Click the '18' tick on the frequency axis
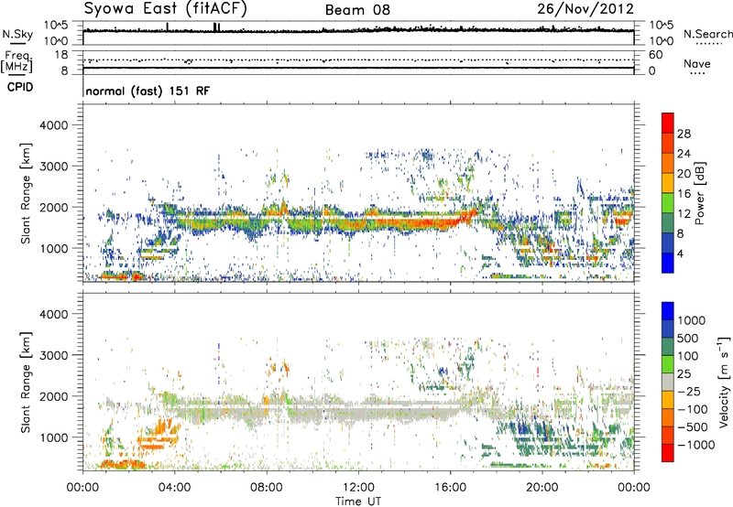Image resolution: width=733 pixels, height=507 pixels. 61,55
